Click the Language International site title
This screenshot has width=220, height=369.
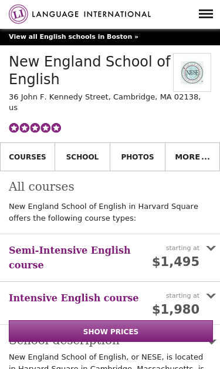[92, 14]
